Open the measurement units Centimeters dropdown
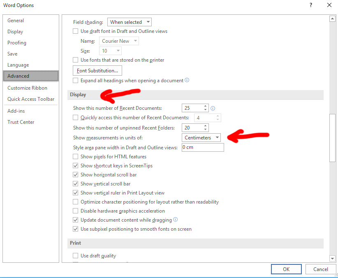Viewport: 338px width, 278px height. click(x=201, y=138)
